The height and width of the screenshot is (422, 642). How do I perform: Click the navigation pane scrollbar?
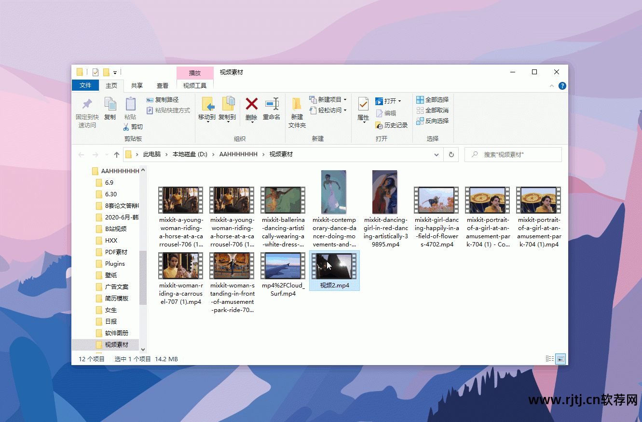point(143,278)
